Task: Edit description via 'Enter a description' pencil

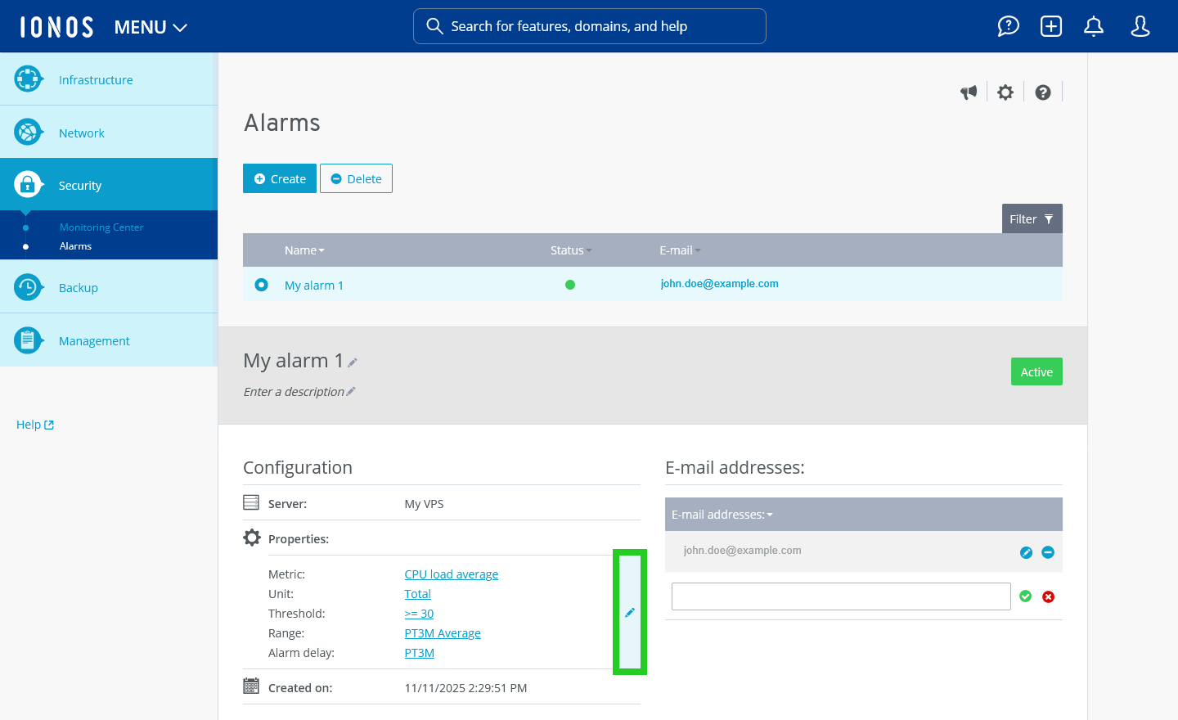Action: pos(352,391)
